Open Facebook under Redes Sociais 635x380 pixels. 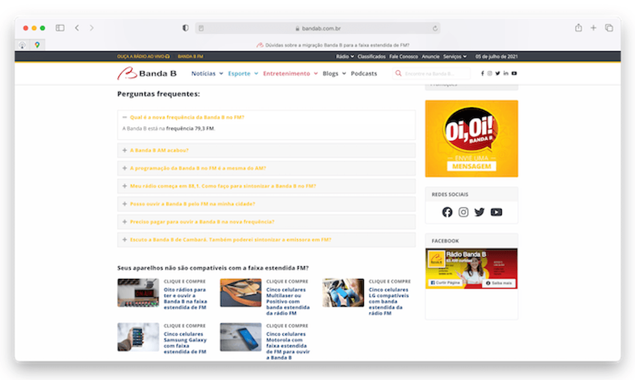click(x=447, y=212)
